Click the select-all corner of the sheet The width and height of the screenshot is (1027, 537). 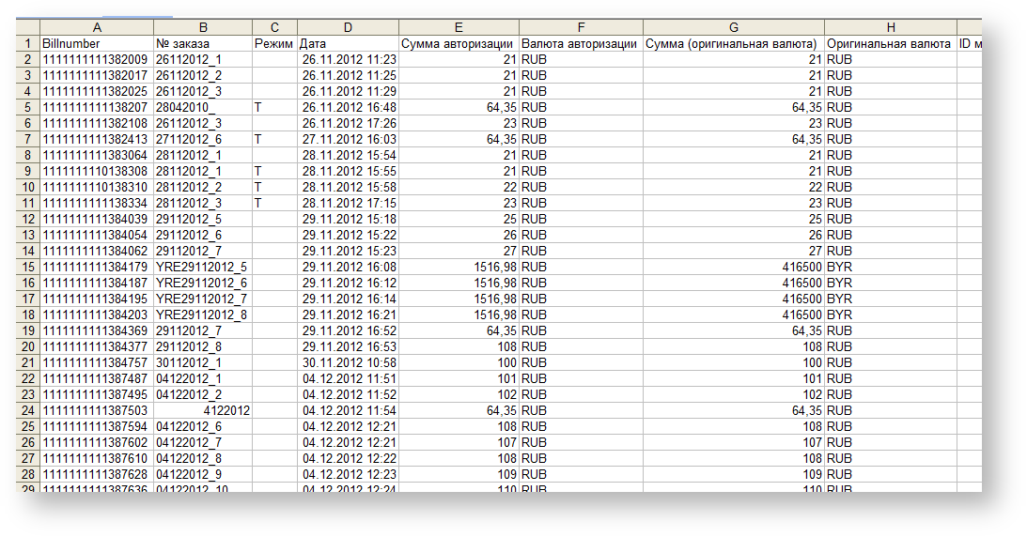coord(28,27)
